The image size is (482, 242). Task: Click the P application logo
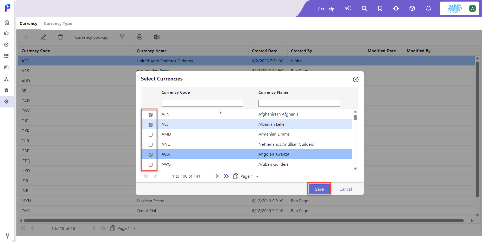pyautogui.click(x=8, y=8)
